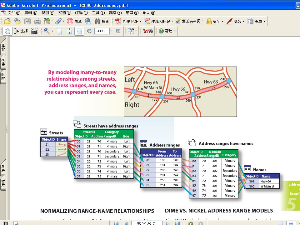Expand the 签名 dropdown arrow
The width and height of the screenshot is (300, 225).
pyautogui.click(x=243, y=21)
